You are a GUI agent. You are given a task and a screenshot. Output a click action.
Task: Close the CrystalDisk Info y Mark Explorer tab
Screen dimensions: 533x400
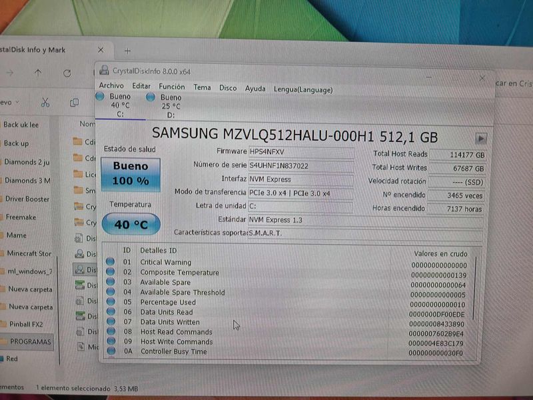(101, 50)
